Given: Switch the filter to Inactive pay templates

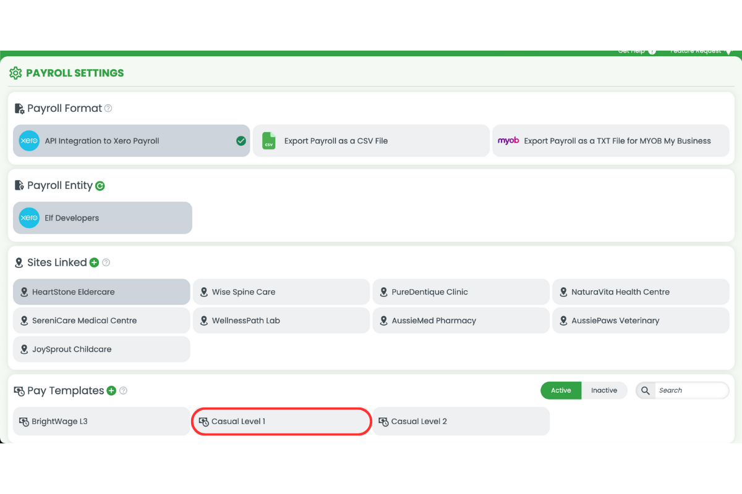Looking at the screenshot, I should 604,390.
